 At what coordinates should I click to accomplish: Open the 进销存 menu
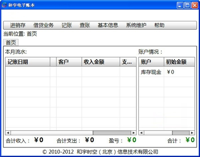(x=18, y=25)
